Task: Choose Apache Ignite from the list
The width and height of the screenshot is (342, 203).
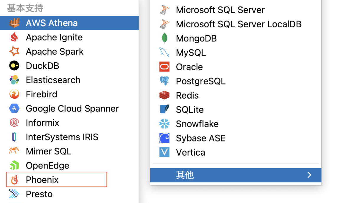Action: coord(69,37)
